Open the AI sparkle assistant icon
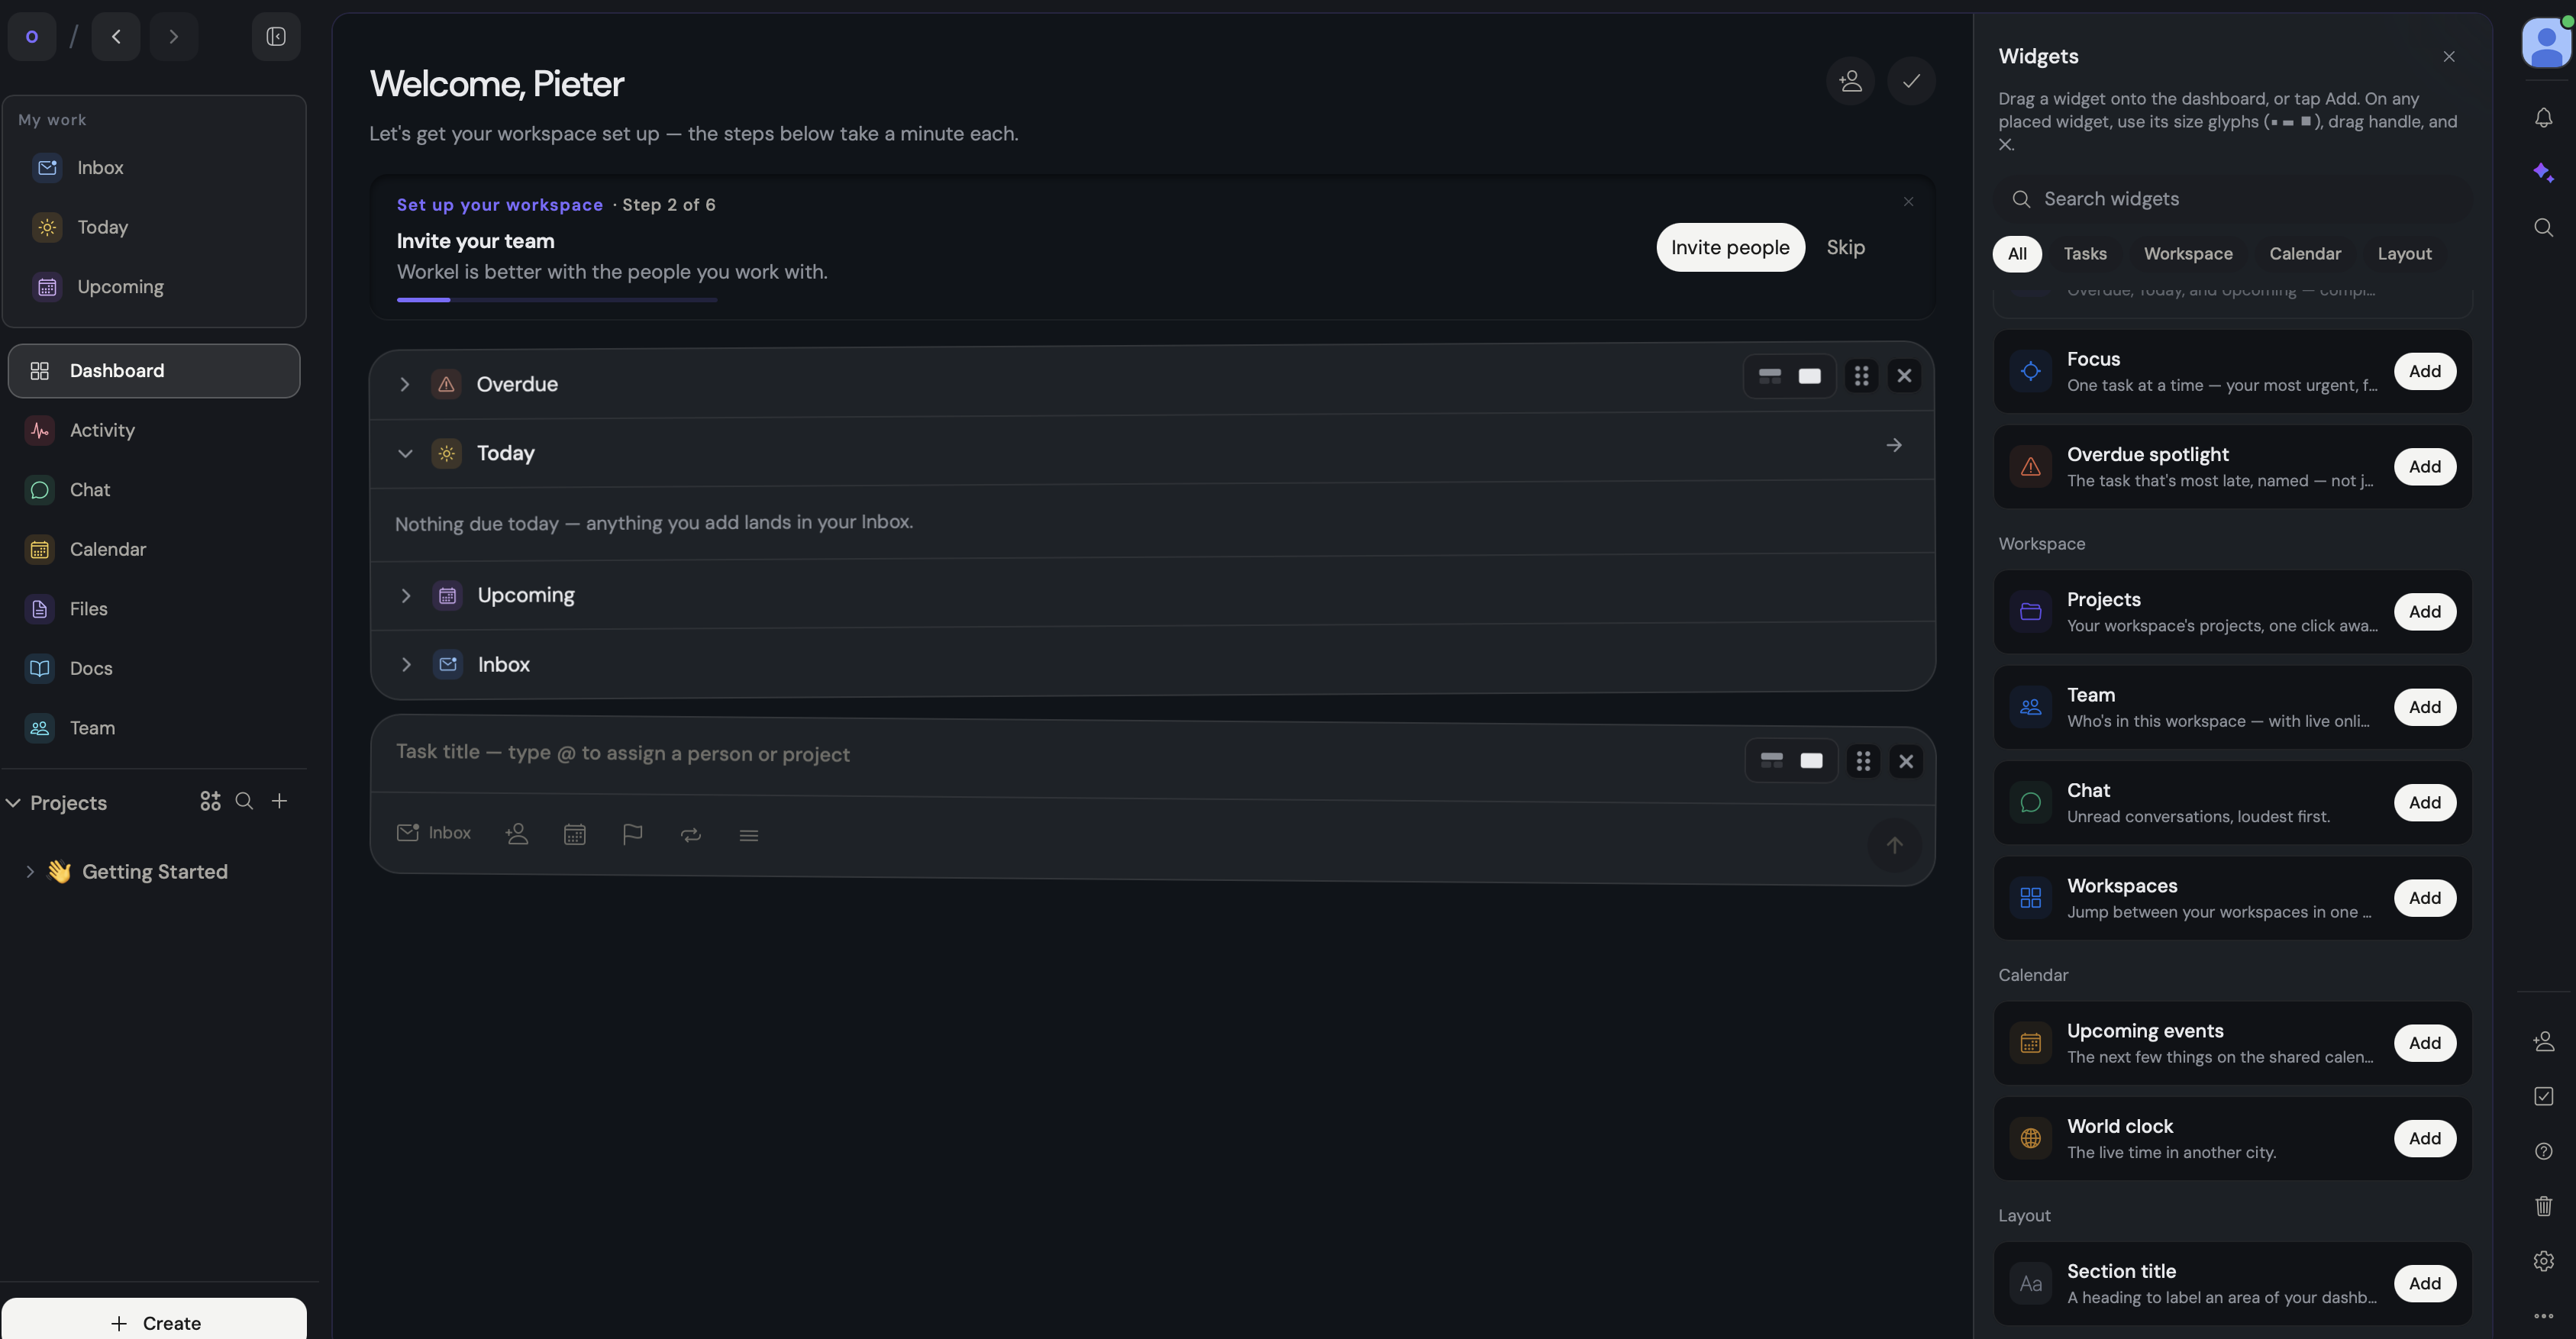This screenshot has width=2576, height=1339. (2544, 172)
